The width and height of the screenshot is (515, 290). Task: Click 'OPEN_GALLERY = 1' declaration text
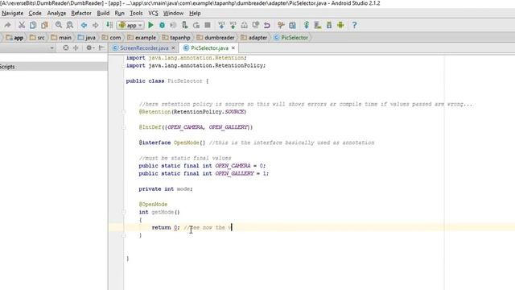pyautogui.click(x=241, y=174)
